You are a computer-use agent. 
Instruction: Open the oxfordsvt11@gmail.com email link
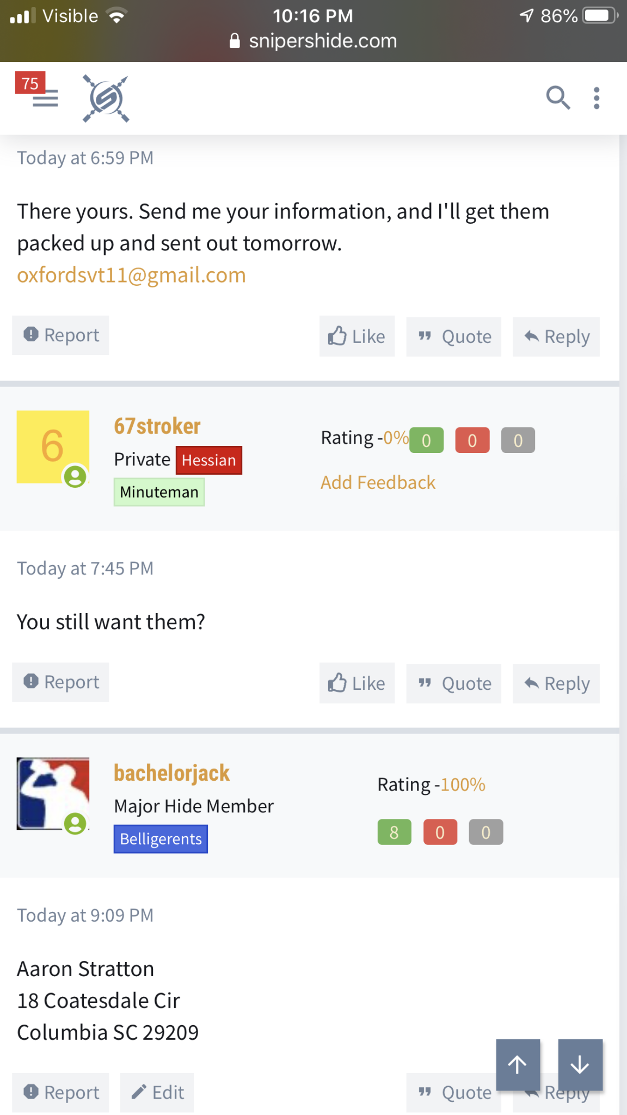[131, 275]
